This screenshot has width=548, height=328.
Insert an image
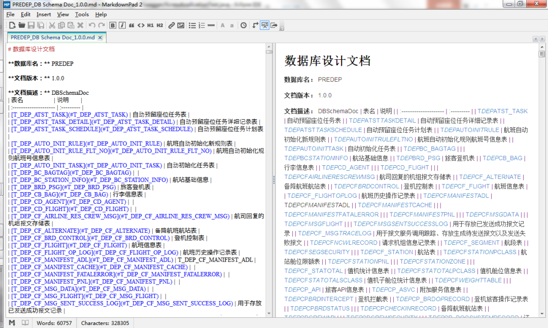pyautogui.click(x=180, y=25)
